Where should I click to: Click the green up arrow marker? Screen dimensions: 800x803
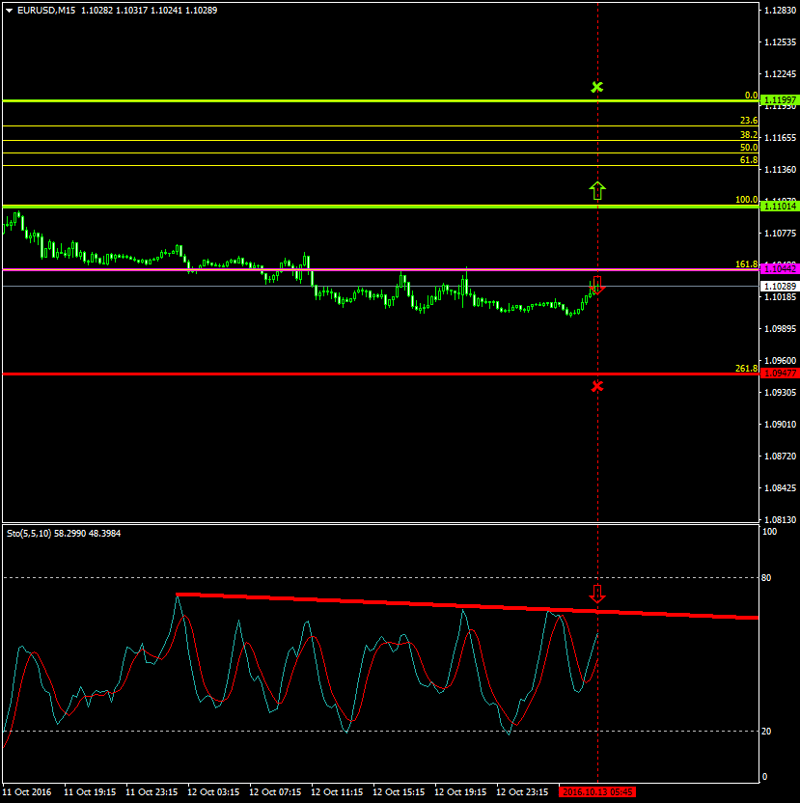coord(597,190)
